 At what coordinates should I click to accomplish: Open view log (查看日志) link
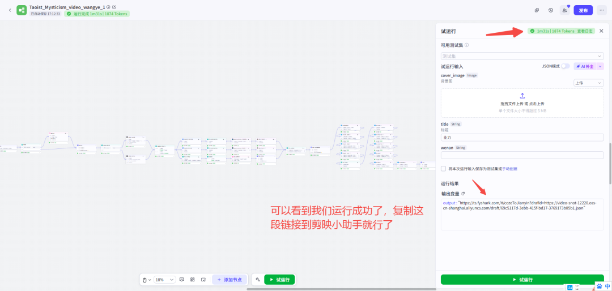[x=585, y=31]
